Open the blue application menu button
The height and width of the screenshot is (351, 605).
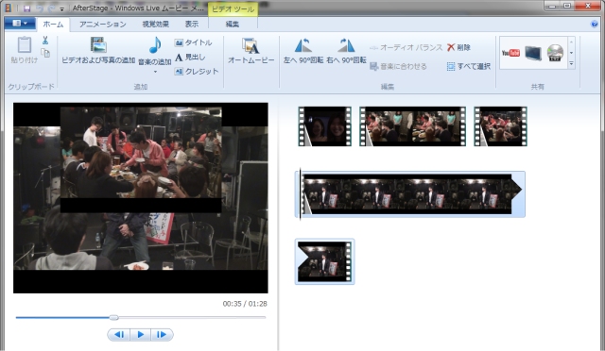coord(20,24)
